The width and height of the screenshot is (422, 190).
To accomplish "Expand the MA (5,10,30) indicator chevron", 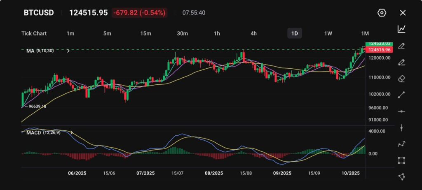I will pyautogui.click(x=68, y=51).
